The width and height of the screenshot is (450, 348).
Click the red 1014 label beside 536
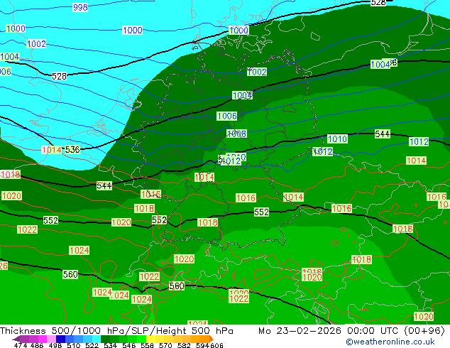click(52, 150)
